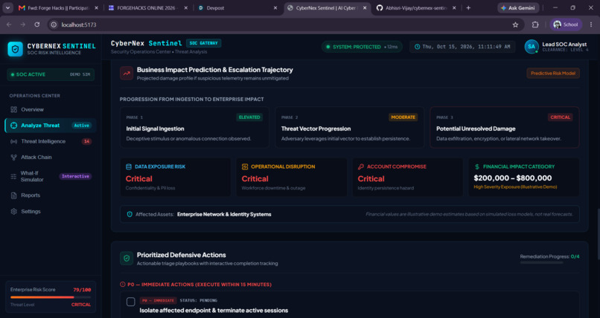
Task: Click the Enterprise Network & Identity Systems text
Action: (224, 215)
